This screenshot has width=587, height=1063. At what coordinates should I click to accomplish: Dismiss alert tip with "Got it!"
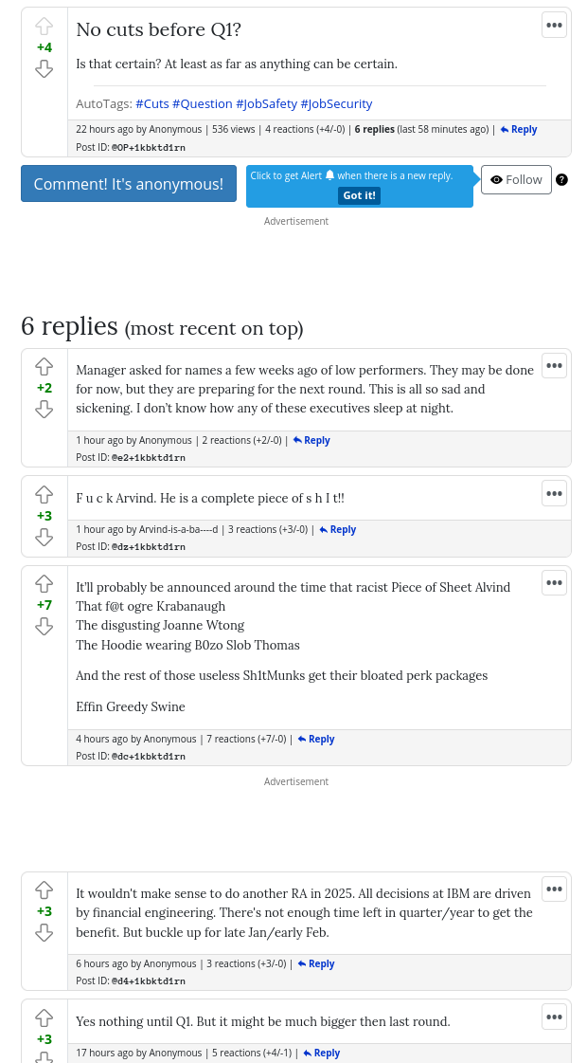click(359, 195)
